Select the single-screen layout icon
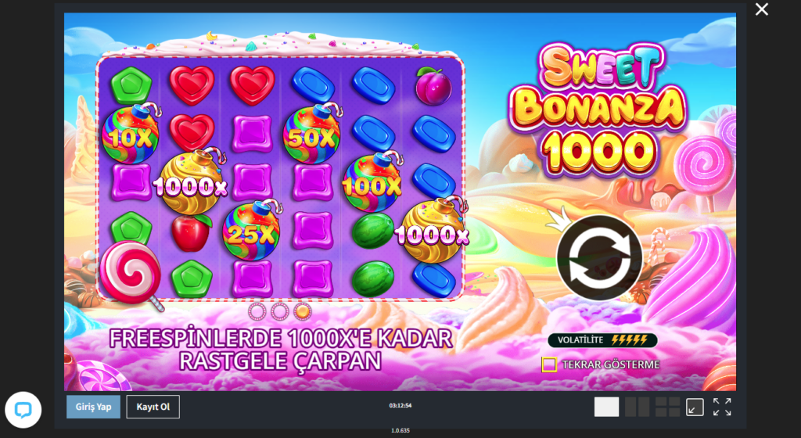Viewport: 801px width, 438px height. [606, 407]
